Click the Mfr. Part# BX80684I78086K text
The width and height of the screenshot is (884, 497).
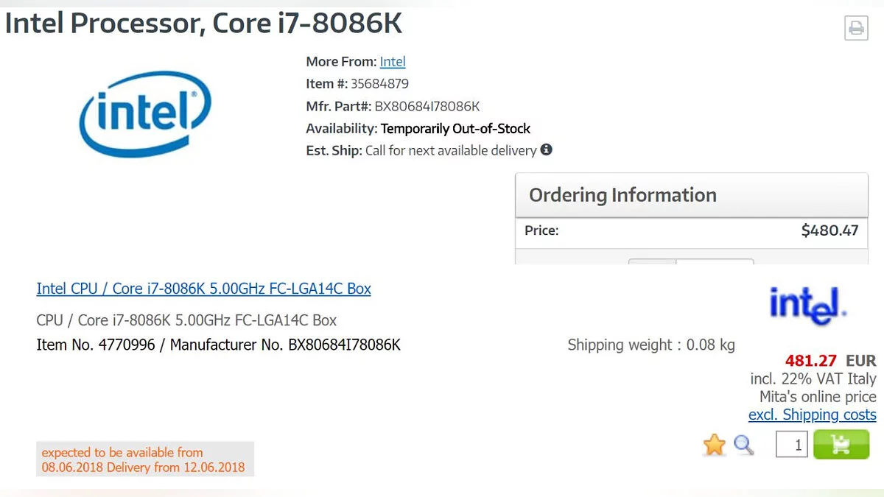(393, 106)
